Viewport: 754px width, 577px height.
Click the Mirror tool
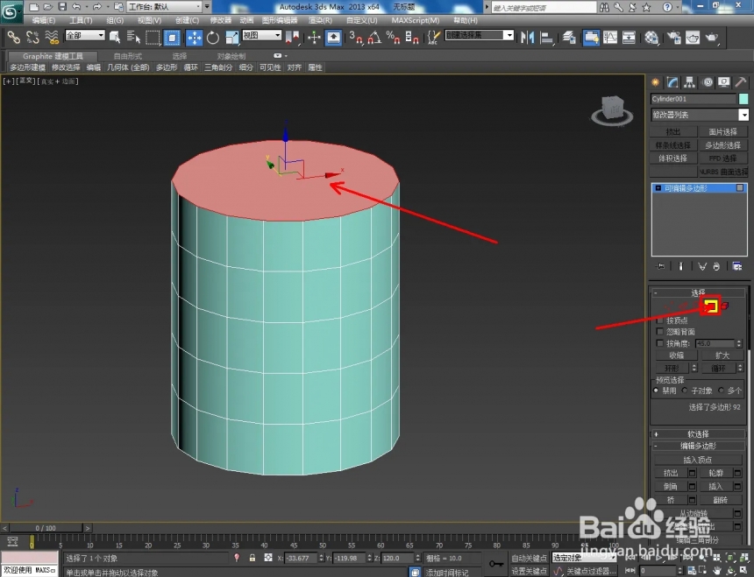pyautogui.click(x=527, y=37)
